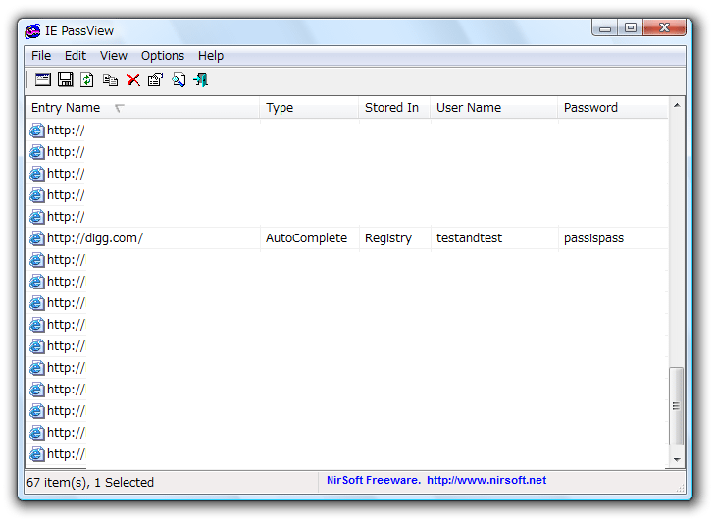The width and height of the screenshot is (716, 523).
Task: Copy selected items using the toolbar copy icon
Action: pos(110,79)
